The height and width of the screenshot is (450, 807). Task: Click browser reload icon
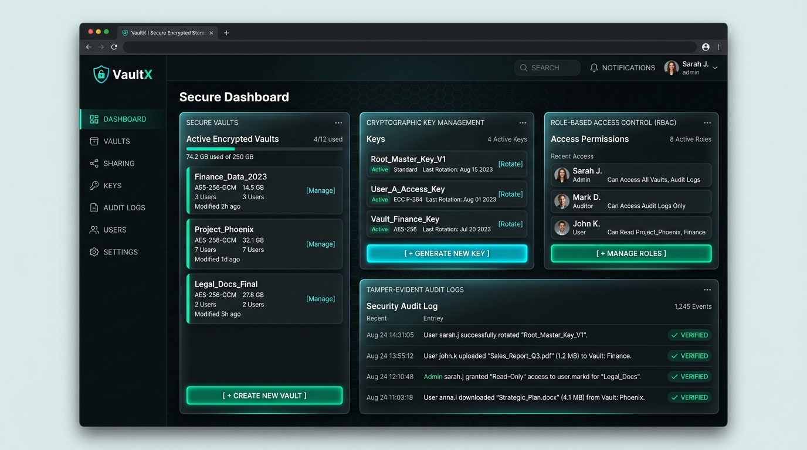(x=114, y=47)
